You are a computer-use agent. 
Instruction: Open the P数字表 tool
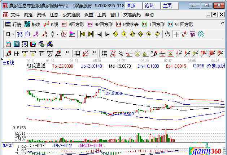[x=127, y=24]
